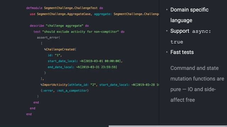Click the 'end_date_local:' key
227x127 pixels.
click(61, 67)
